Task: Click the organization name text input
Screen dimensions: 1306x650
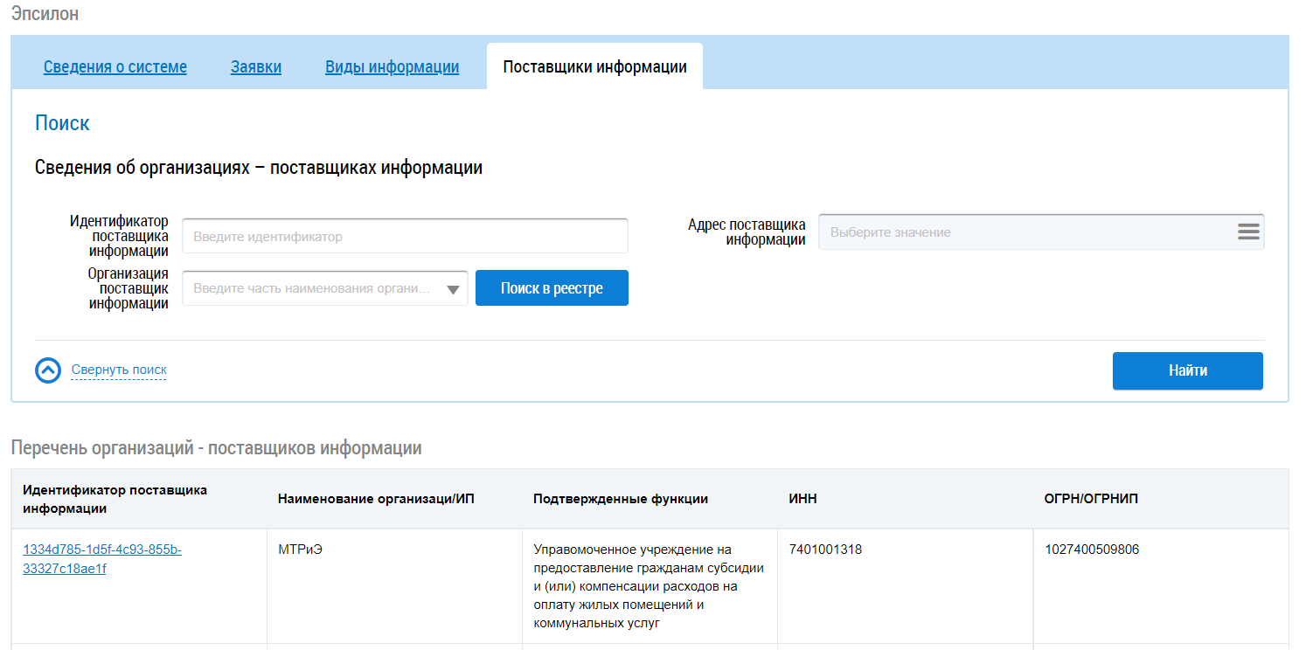Action: point(310,288)
